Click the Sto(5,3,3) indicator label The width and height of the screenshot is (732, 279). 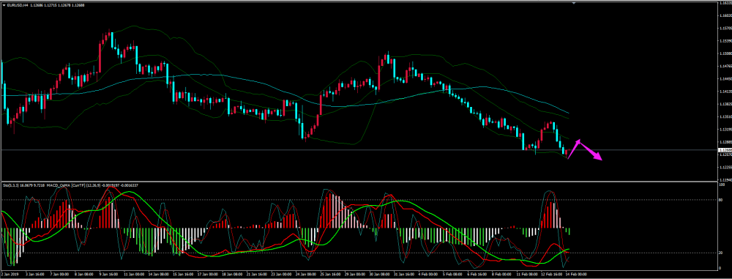point(10,185)
